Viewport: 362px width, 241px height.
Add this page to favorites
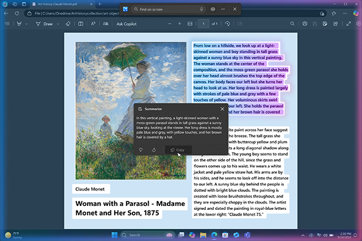pyautogui.click(x=322, y=14)
